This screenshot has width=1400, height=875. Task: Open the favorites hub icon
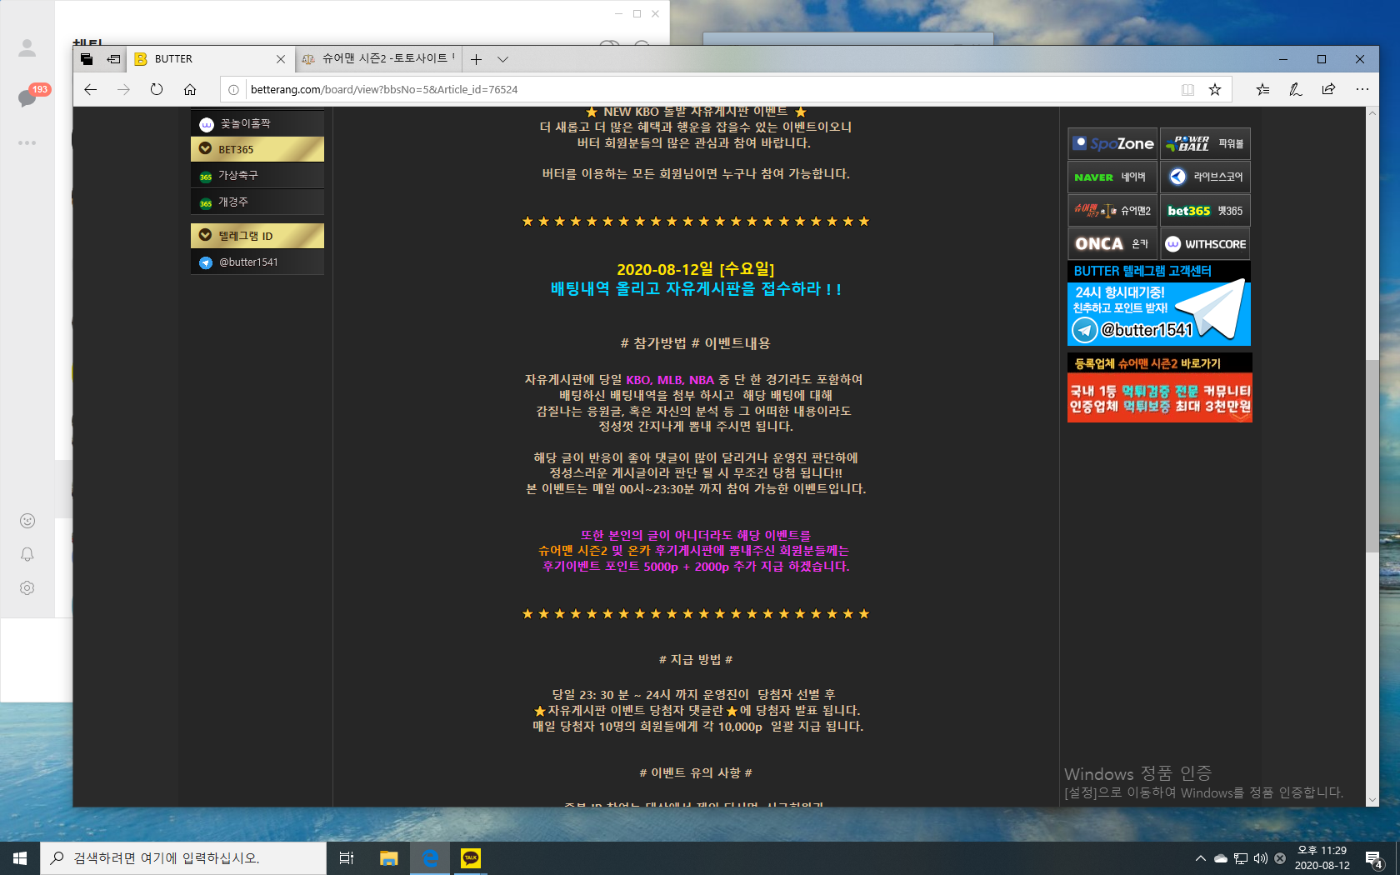tap(1262, 89)
